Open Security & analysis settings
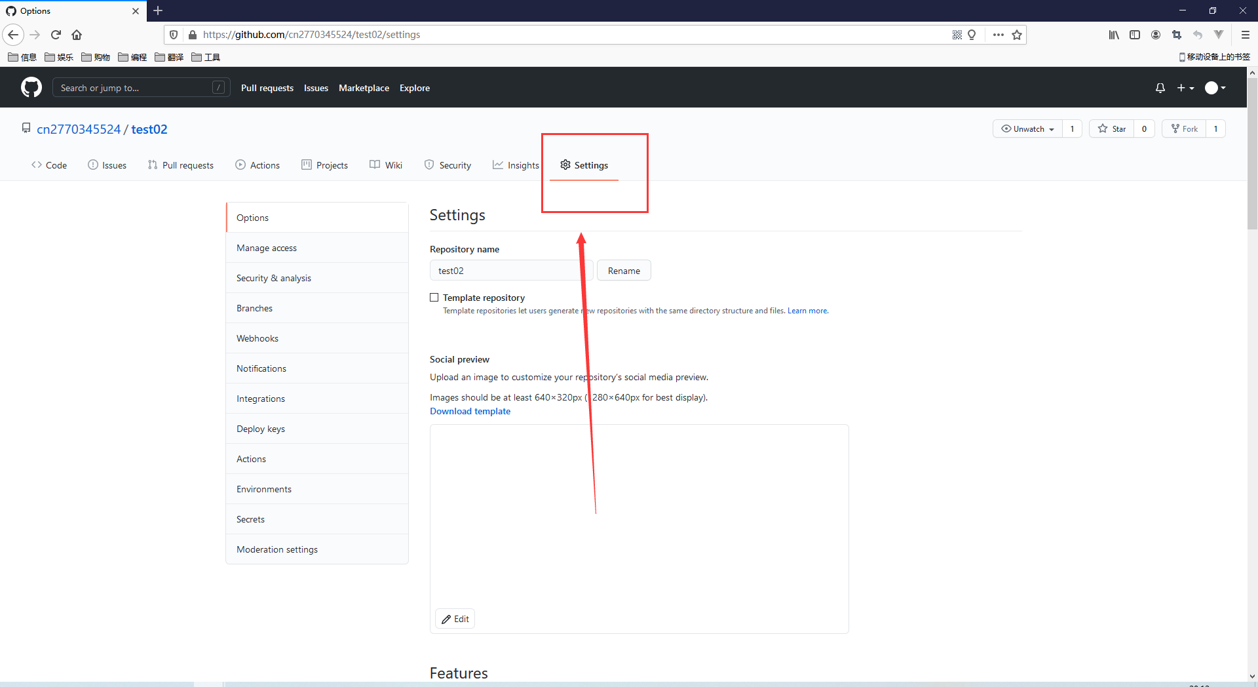 tap(317, 278)
